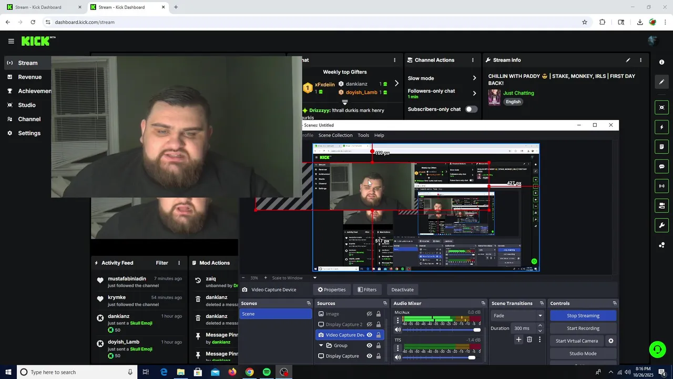Click Stop Streaming in OBS
The image size is (673, 379).
click(x=583, y=316)
